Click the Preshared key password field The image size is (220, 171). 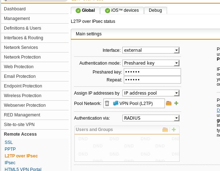click(x=152, y=72)
